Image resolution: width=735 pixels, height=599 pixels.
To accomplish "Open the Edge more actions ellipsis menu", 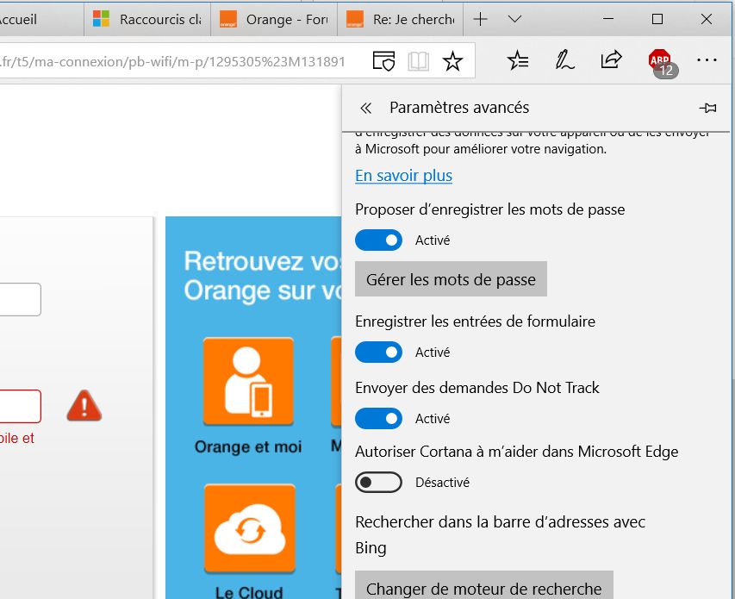I will (x=707, y=60).
